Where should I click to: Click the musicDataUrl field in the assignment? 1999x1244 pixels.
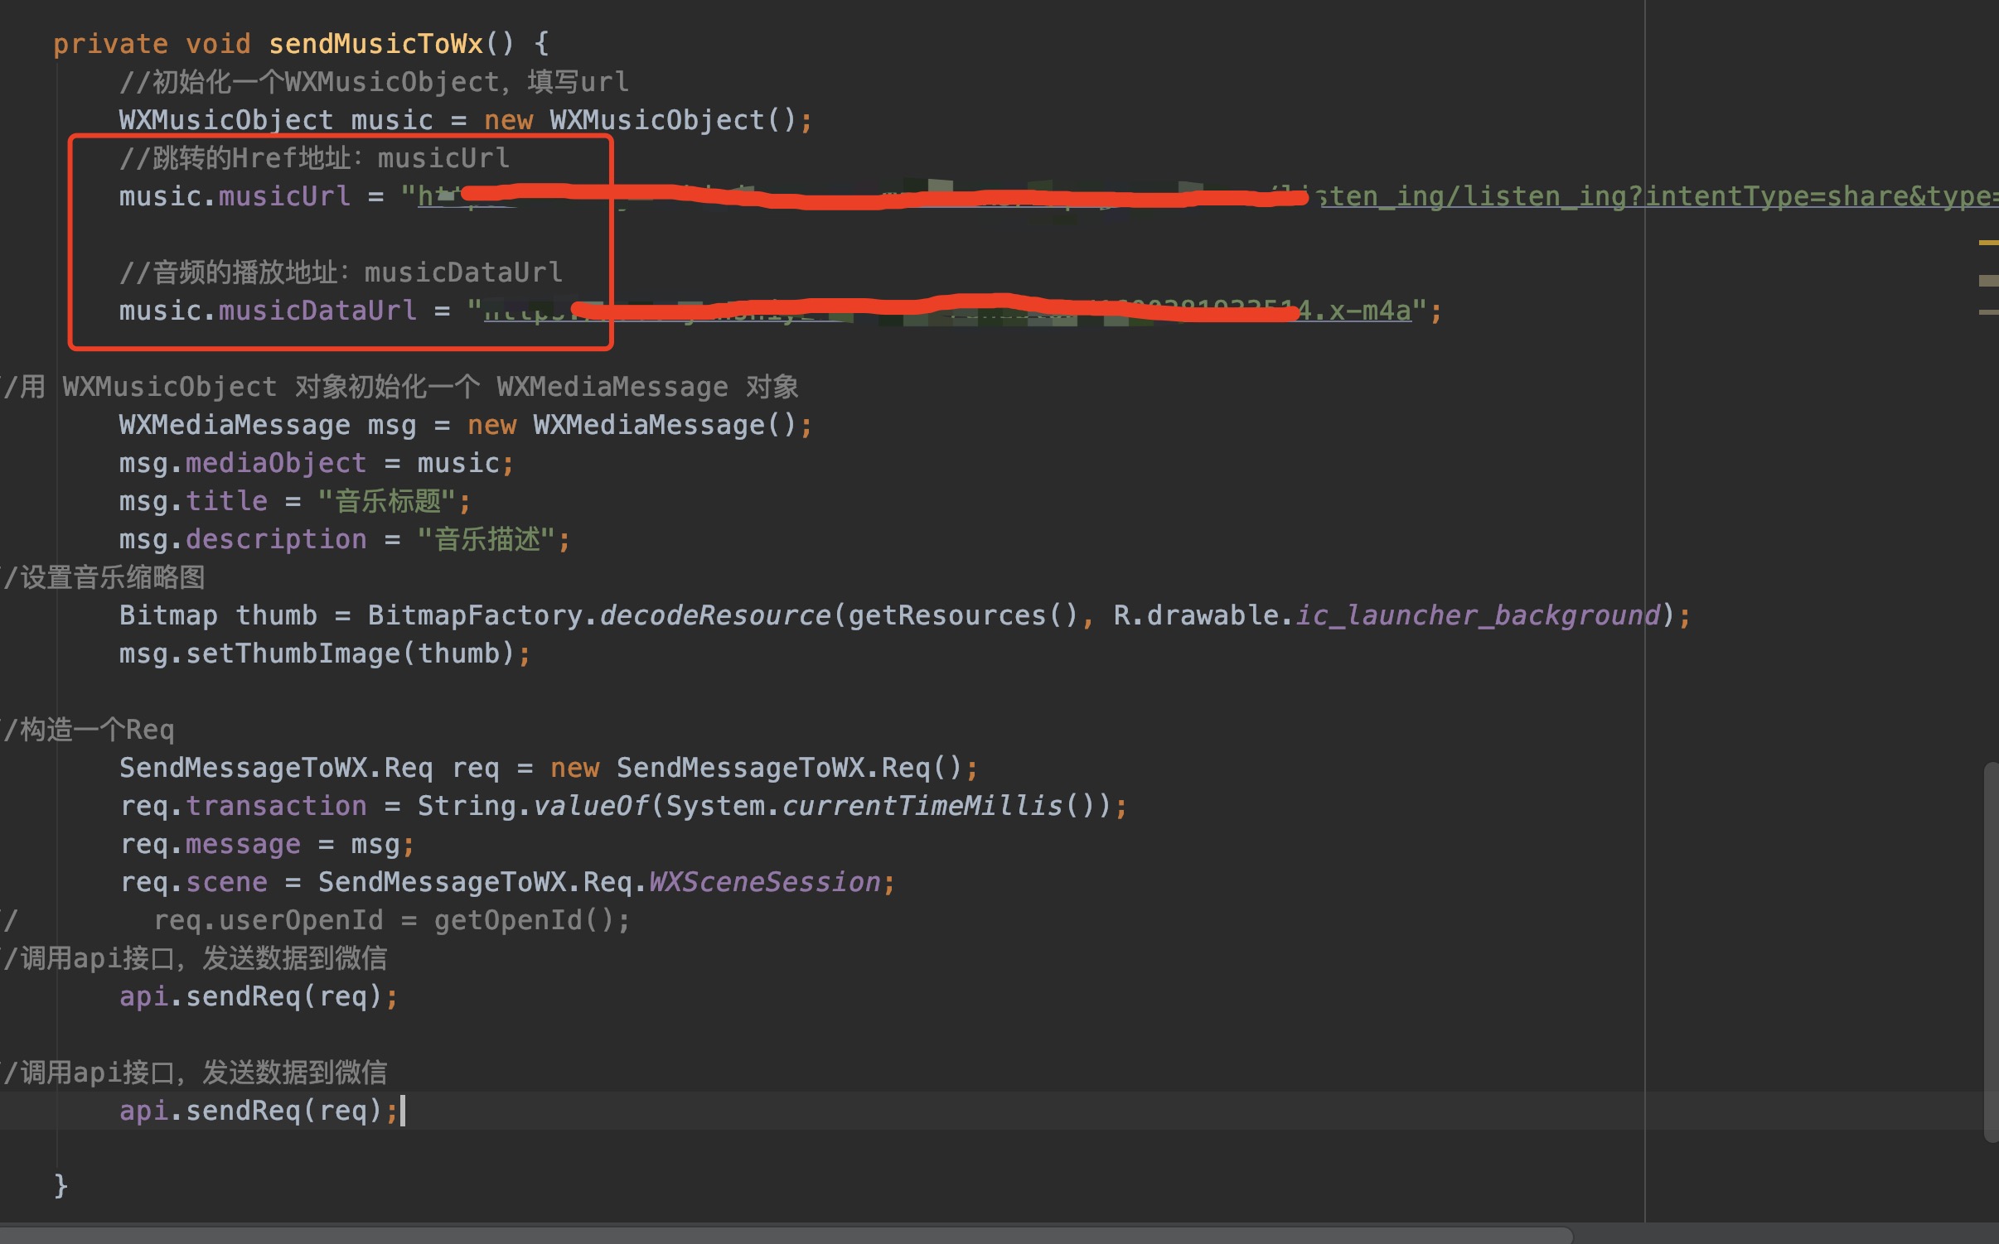(x=317, y=311)
